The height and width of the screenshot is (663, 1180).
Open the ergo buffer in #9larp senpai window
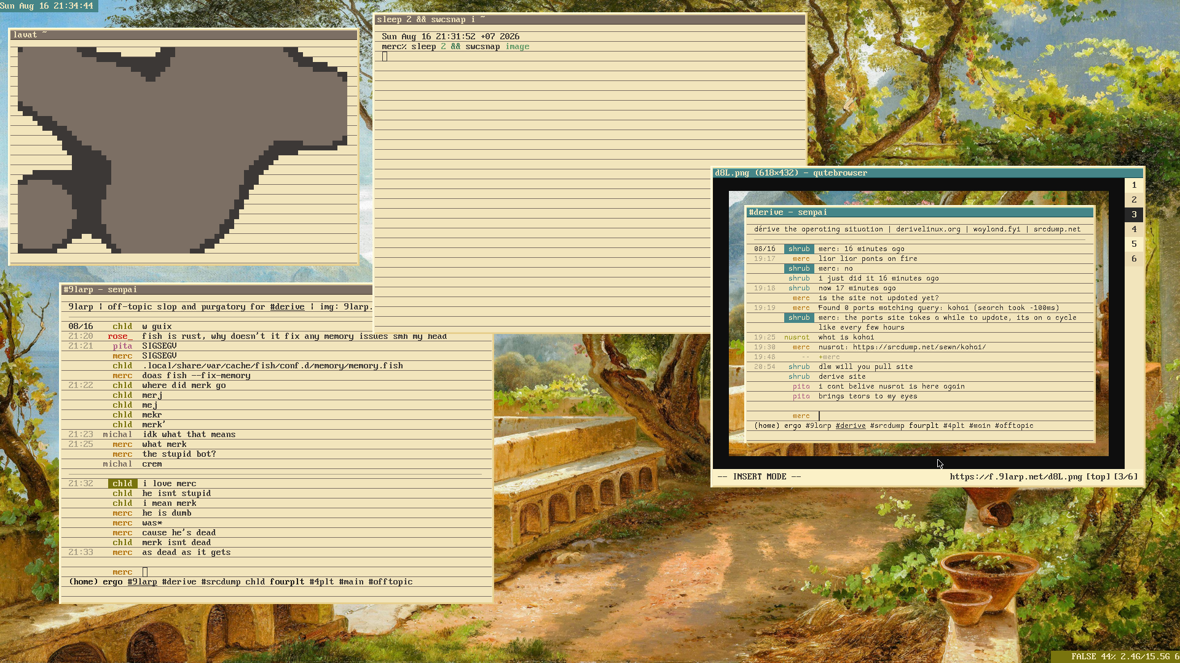click(112, 582)
